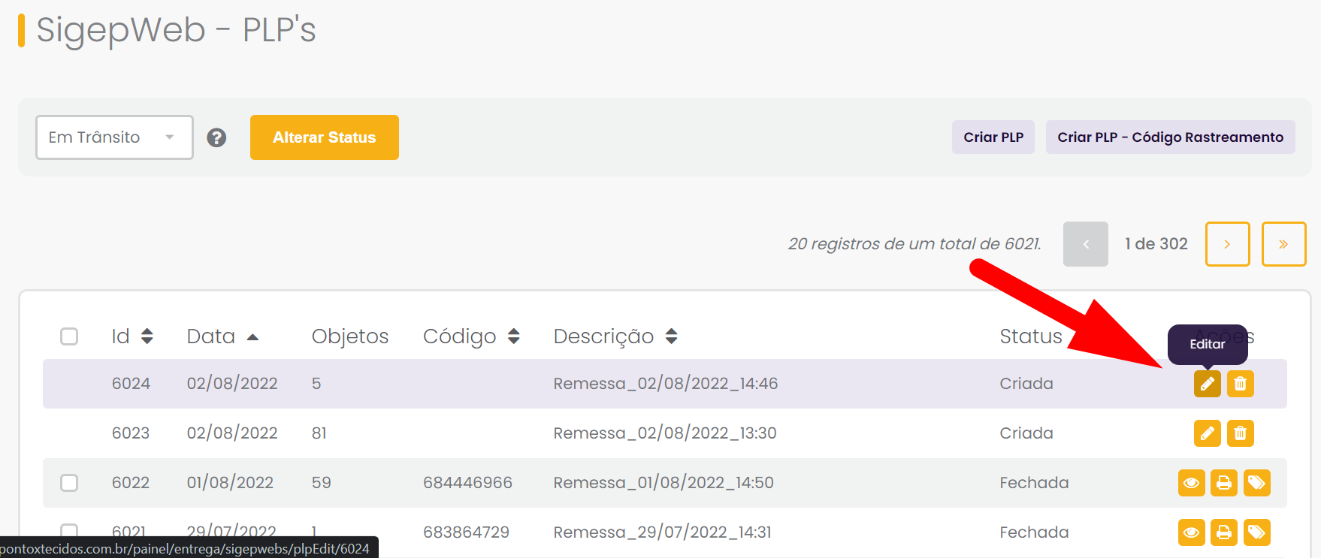Click description Remessa_29/07/2022_14:31

(662, 532)
